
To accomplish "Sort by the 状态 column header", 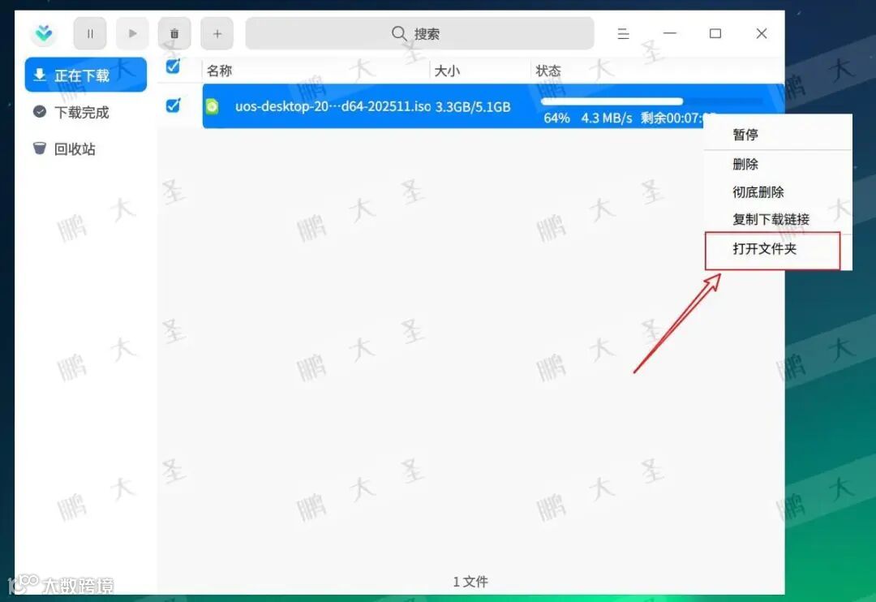I will coord(548,71).
